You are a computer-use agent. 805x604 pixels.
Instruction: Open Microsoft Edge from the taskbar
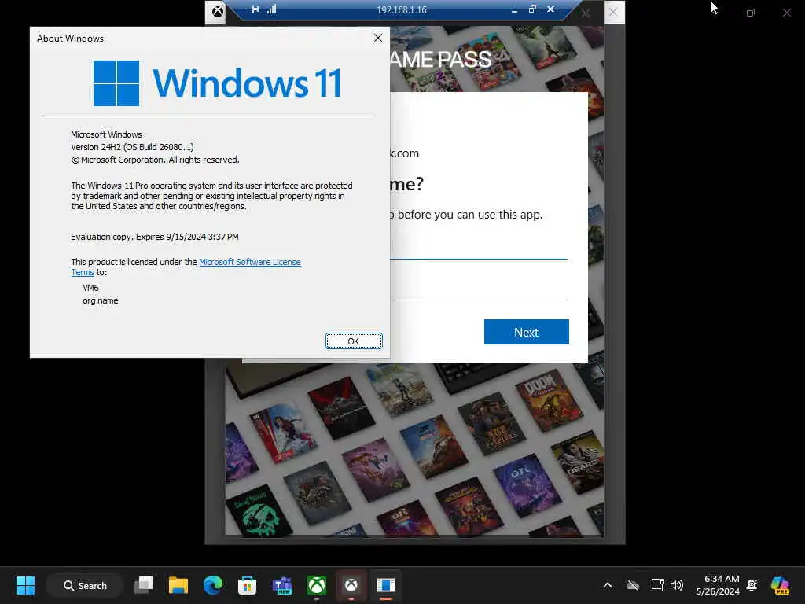click(212, 585)
